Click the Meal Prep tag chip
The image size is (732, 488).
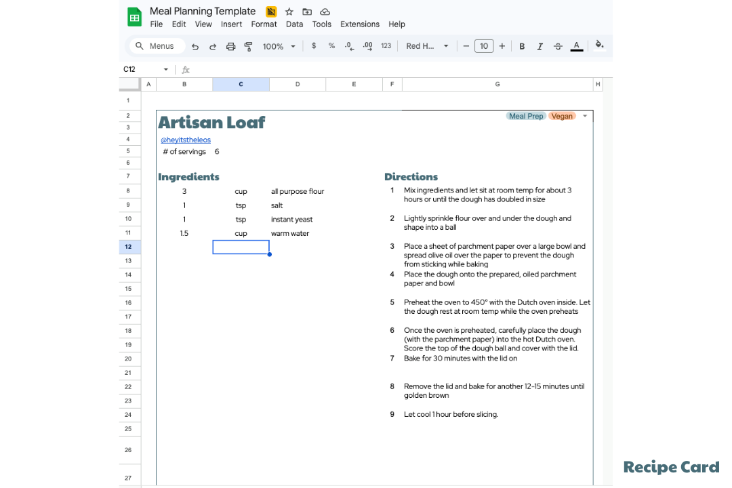click(x=526, y=116)
